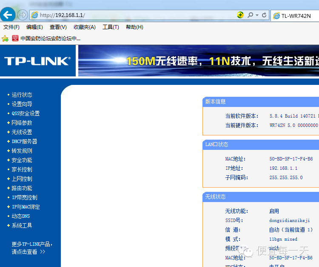The width and height of the screenshot is (319, 267).
Task: Click the SSID号 label
Action: tap(234, 220)
